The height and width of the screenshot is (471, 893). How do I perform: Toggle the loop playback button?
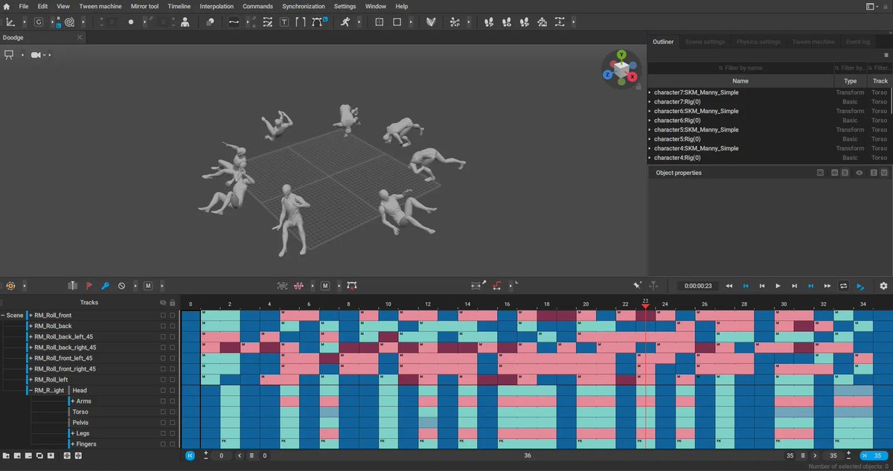(843, 286)
